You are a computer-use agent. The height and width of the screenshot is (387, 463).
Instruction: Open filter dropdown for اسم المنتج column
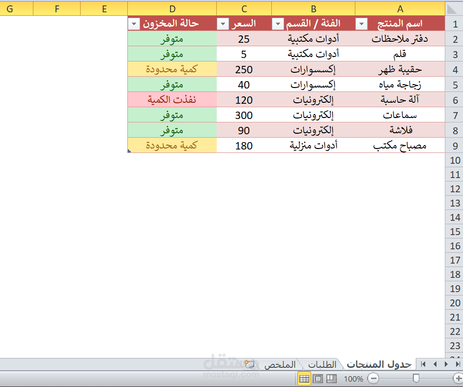click(361, 24)
